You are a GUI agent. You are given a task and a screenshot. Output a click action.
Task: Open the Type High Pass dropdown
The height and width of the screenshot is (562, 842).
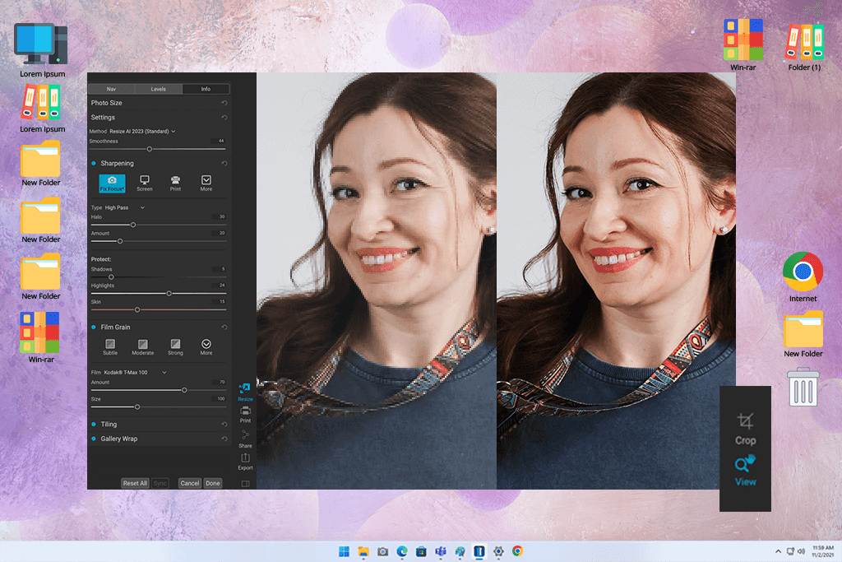[x=125, y=207]
